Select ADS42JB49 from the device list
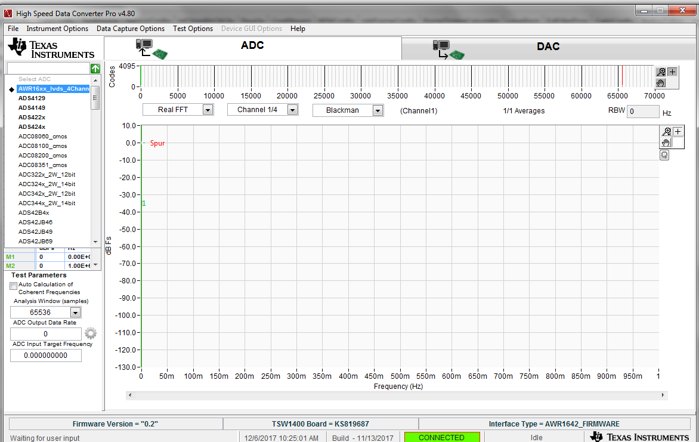The height and width of the screenshot is (442, 699). (x=35, y=232)
